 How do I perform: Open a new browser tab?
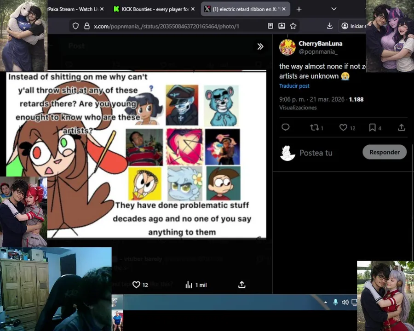299,9
